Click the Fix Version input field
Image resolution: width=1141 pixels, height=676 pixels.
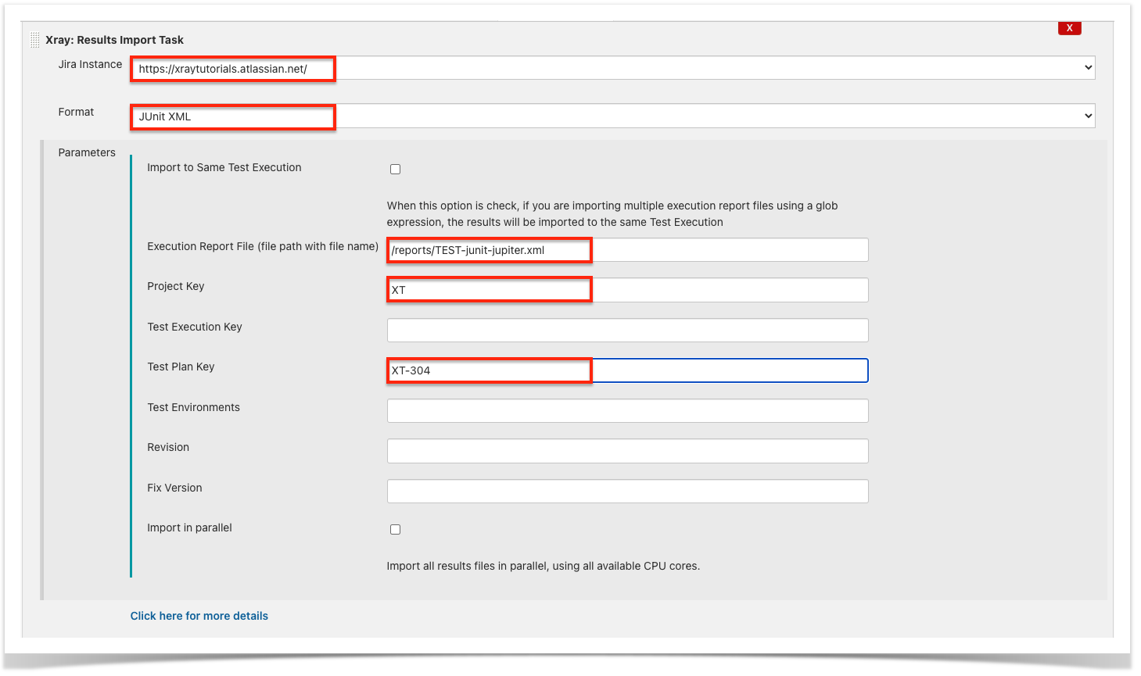pyautogui.click(x=627, y=491)
